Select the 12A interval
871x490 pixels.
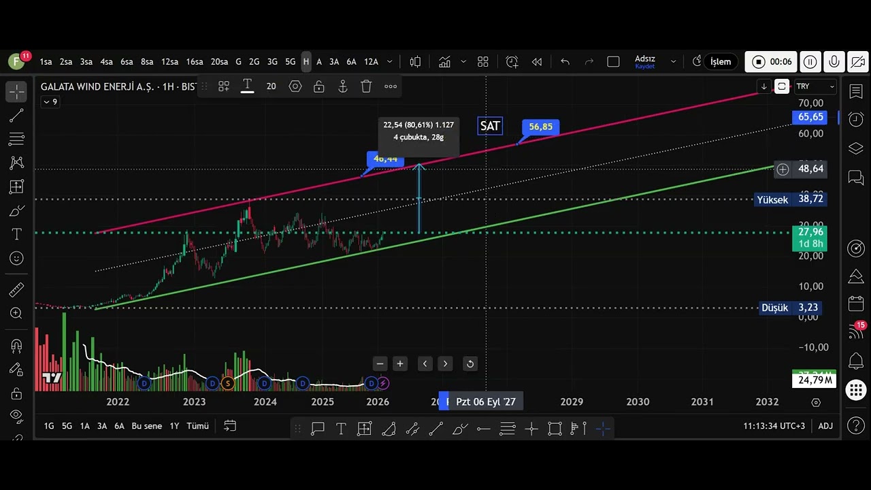[x=371, y=62]
